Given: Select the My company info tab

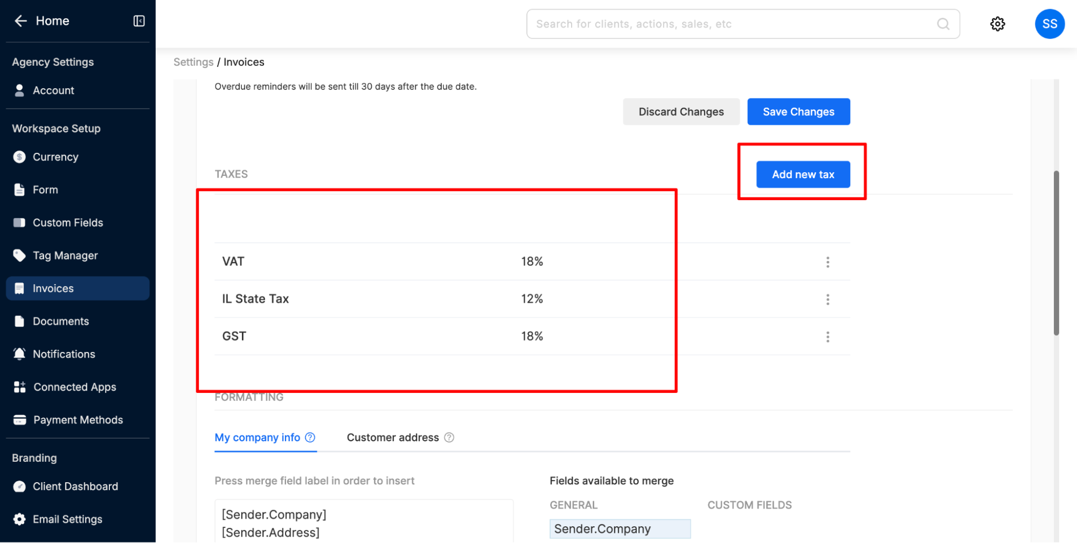Looking at the screenshot, I should [257, 438].
